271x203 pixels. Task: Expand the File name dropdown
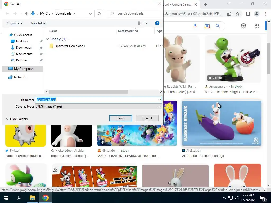click(159, 100)
